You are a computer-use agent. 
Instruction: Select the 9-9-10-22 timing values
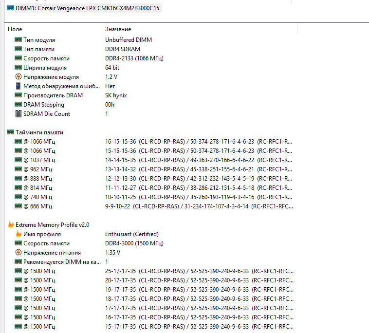coord(199,206)
